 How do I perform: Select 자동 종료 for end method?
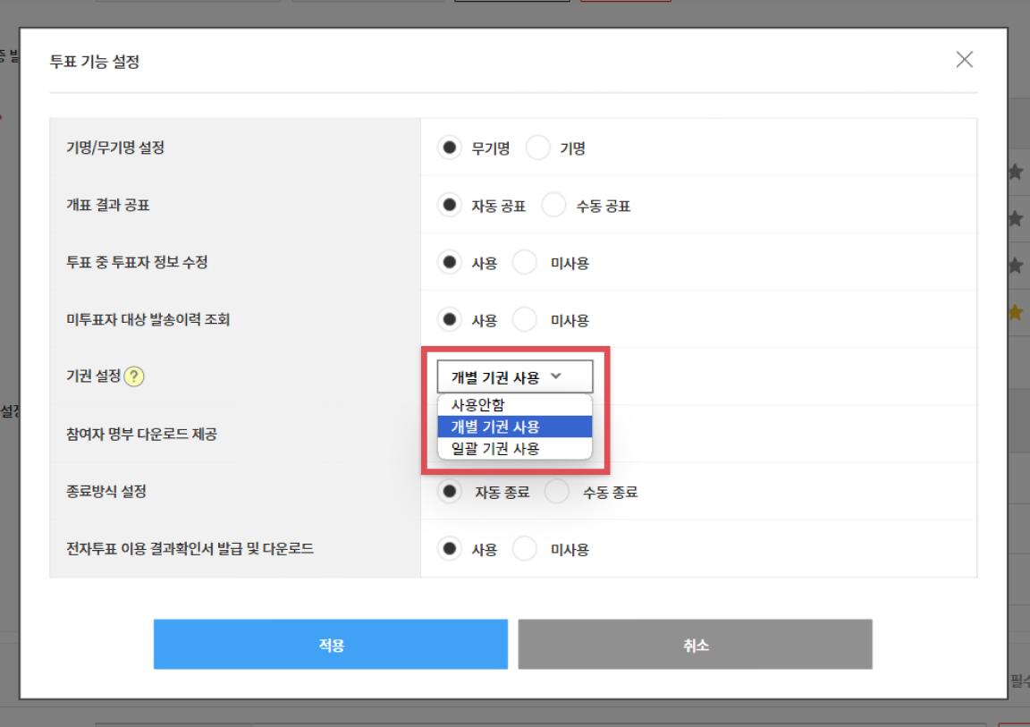click(x=452, y=492)
